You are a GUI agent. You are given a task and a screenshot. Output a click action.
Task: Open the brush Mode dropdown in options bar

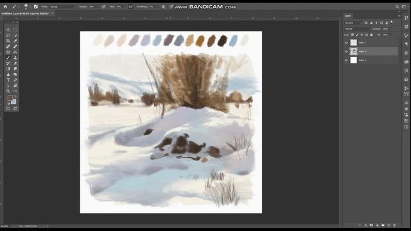62,6
